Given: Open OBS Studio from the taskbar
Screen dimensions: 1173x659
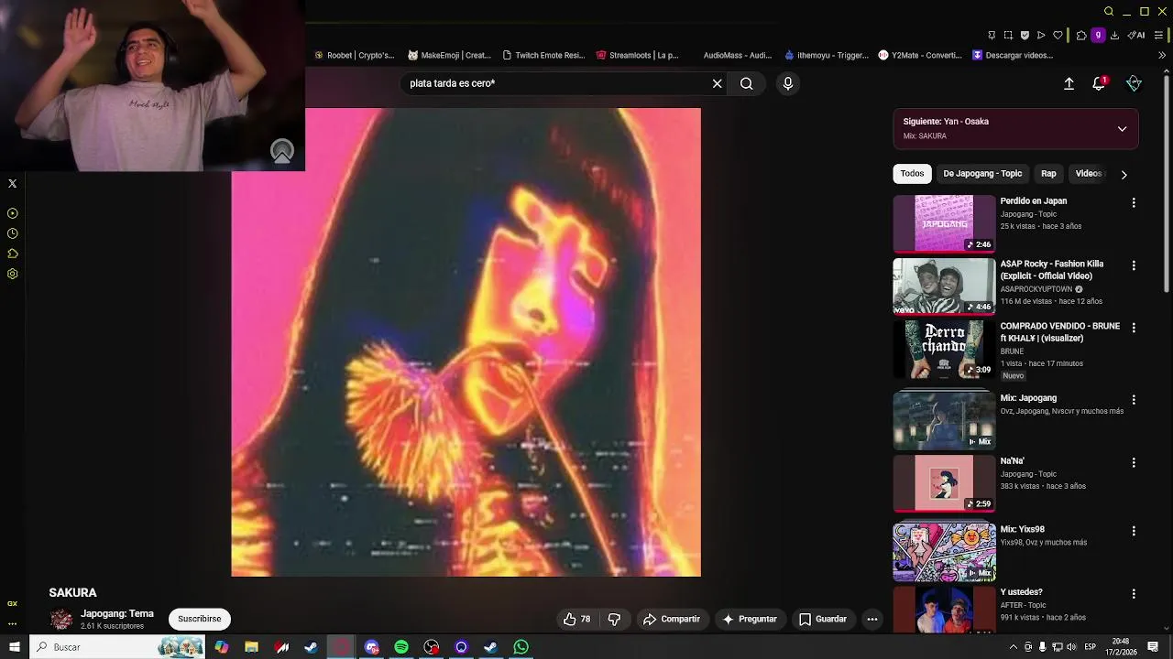Looking at the screenshot, I should (x=431, y=647).
